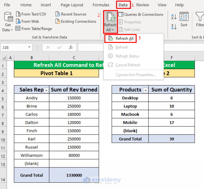
Task: Select the 80000 revenue cell
Action: pyautogui.click(x=74, y=155)
